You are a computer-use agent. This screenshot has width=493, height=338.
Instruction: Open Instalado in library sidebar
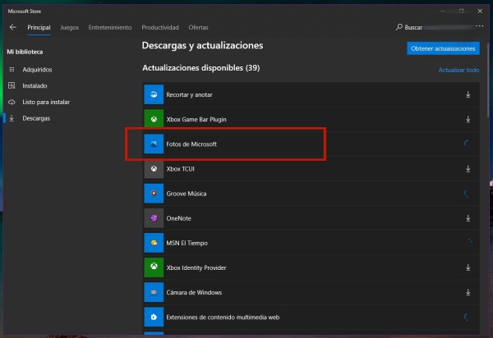click(x=35, y=85)
